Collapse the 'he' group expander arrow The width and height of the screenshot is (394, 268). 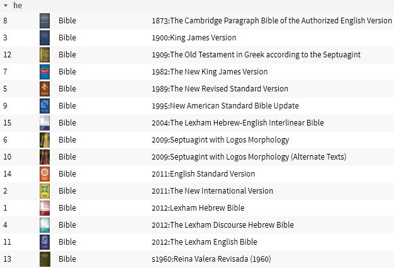pos(6,5)
